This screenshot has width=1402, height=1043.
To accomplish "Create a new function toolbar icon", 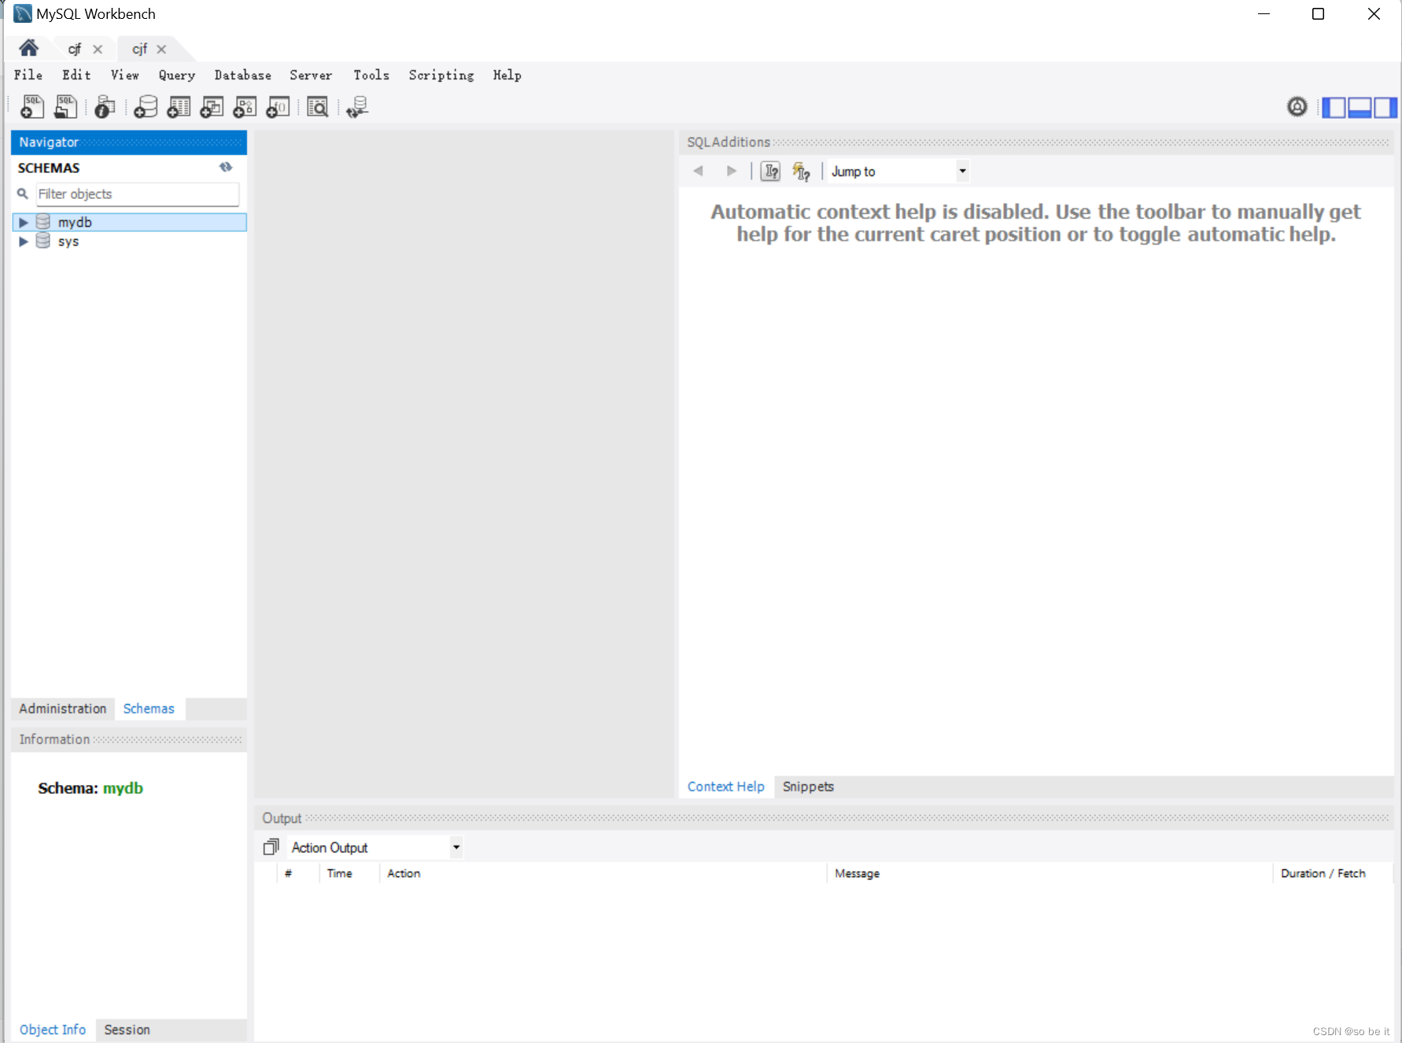I will 278,106.
